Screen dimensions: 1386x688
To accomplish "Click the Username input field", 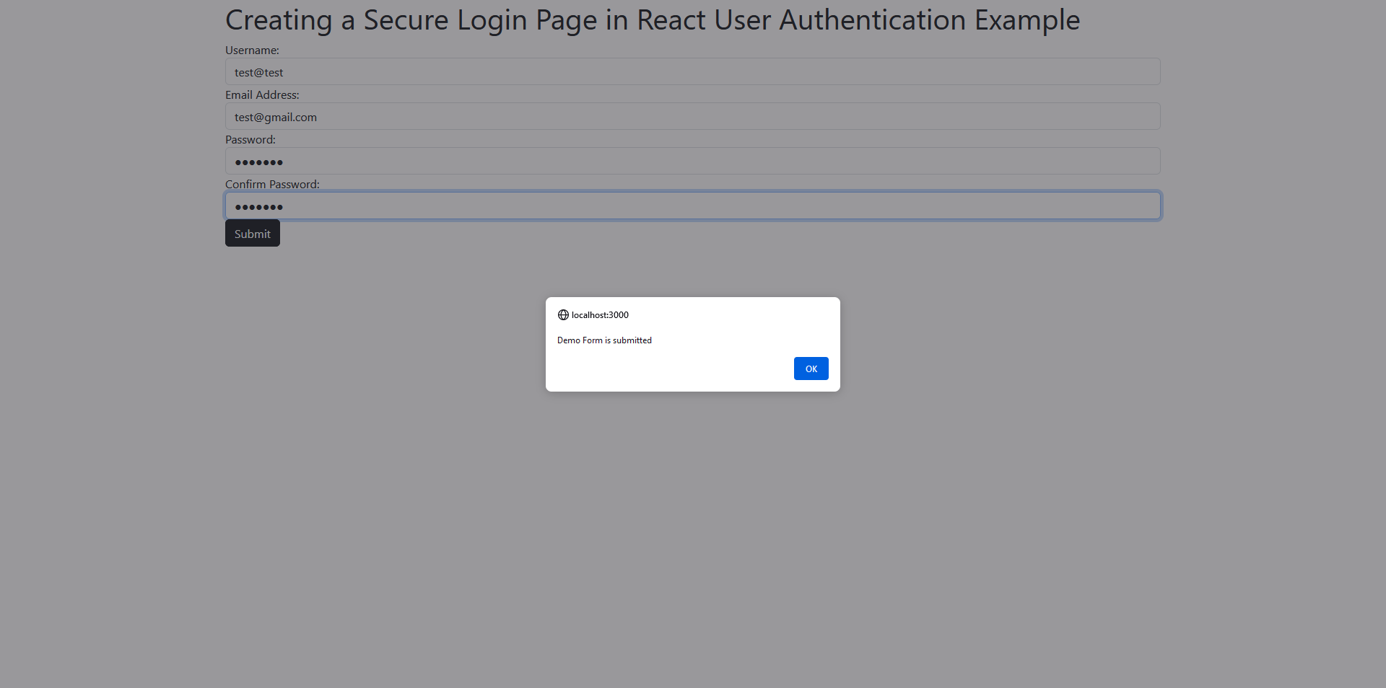I will [693, 72].
